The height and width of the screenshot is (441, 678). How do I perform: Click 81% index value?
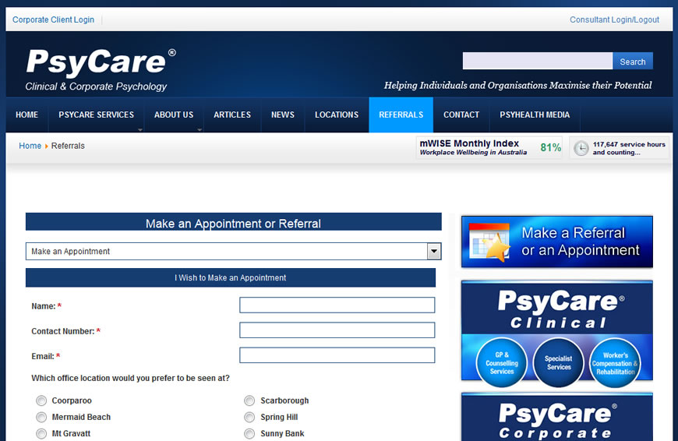click(x=550, y=147)
